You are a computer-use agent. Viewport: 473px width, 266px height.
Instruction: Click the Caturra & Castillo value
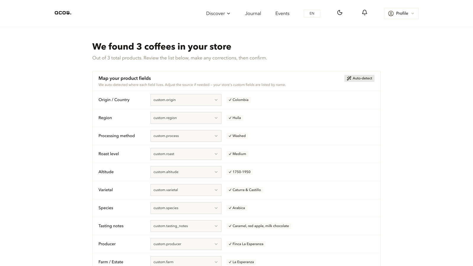click(245, 190)
